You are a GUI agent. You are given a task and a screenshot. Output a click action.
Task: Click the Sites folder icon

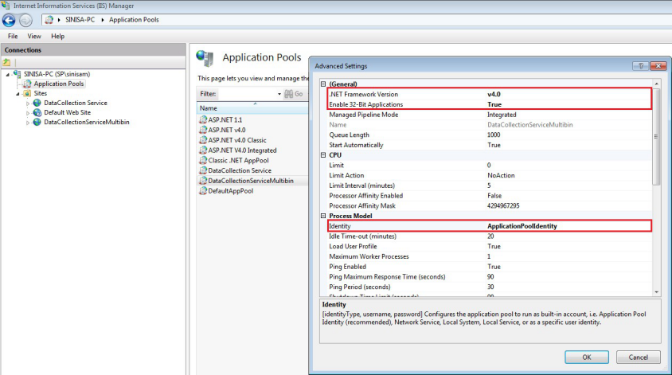[x=27, y=93]
